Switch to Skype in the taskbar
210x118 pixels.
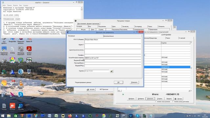tap(137, 116)
